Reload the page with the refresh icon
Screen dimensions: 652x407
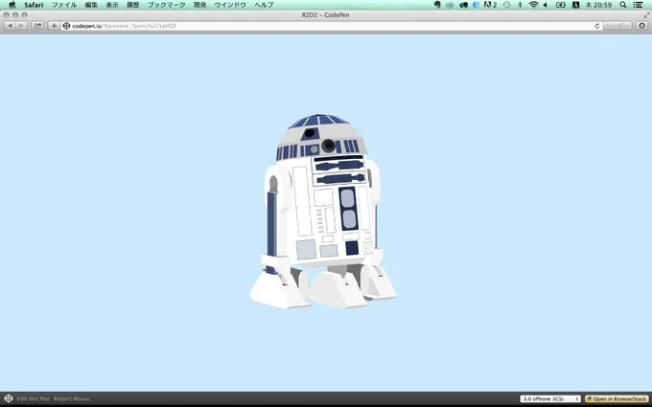[x=597, y=26]
